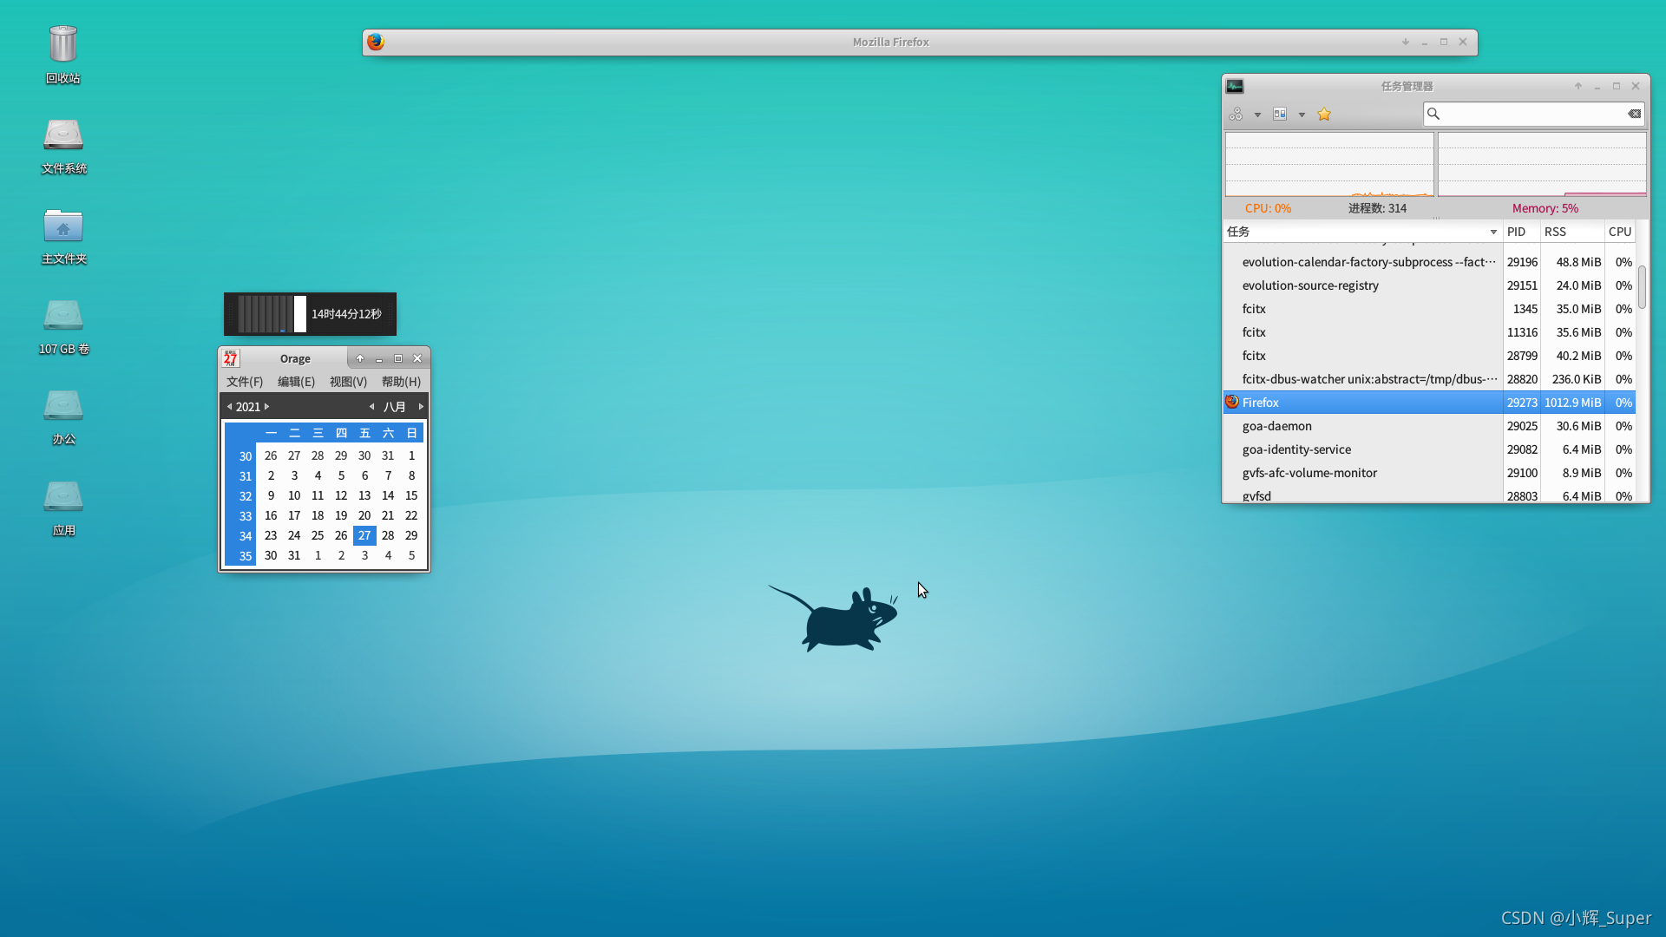Open the 文件系统 filesystem drive icon

pos(63,135)
